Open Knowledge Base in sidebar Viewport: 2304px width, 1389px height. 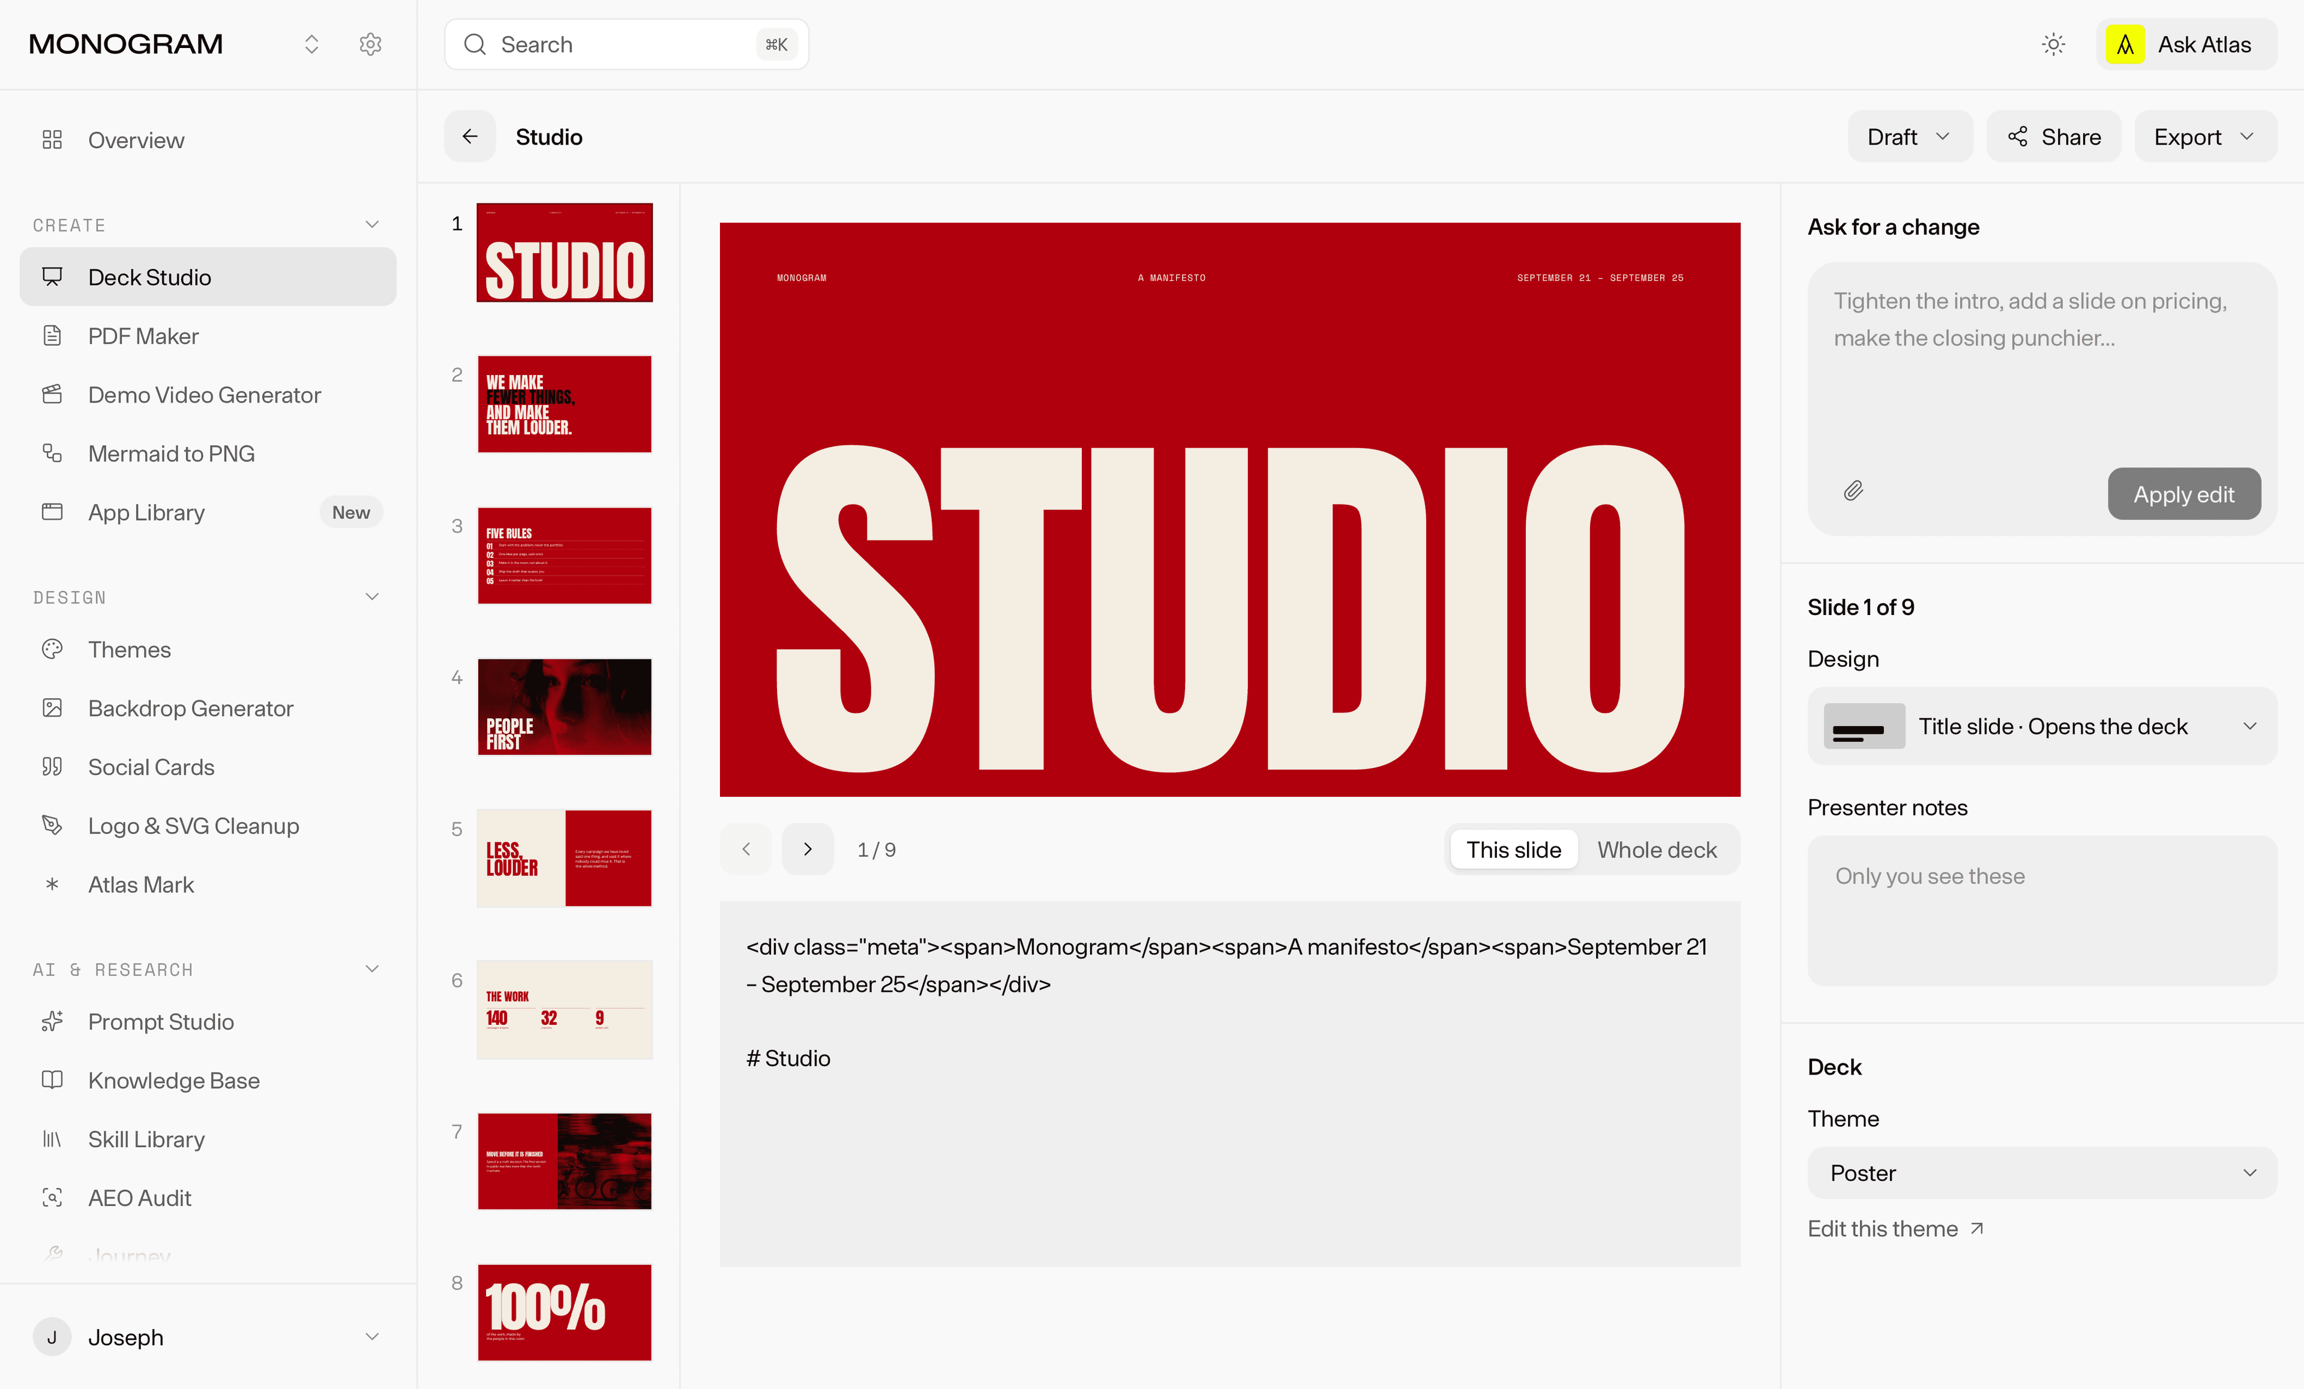[x=208, y=1081]
